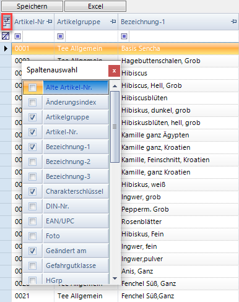Uncheck the Bezeichnung-1 column checkbox
Image resolution: width=239 pixels, height=302 pixels.
(x=32, y=147)
